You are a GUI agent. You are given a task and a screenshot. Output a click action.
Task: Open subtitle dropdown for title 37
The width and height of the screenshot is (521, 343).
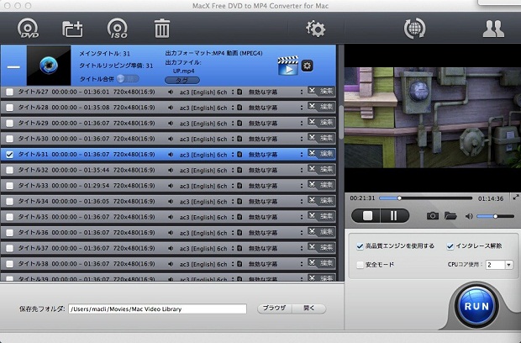point(302,248)
